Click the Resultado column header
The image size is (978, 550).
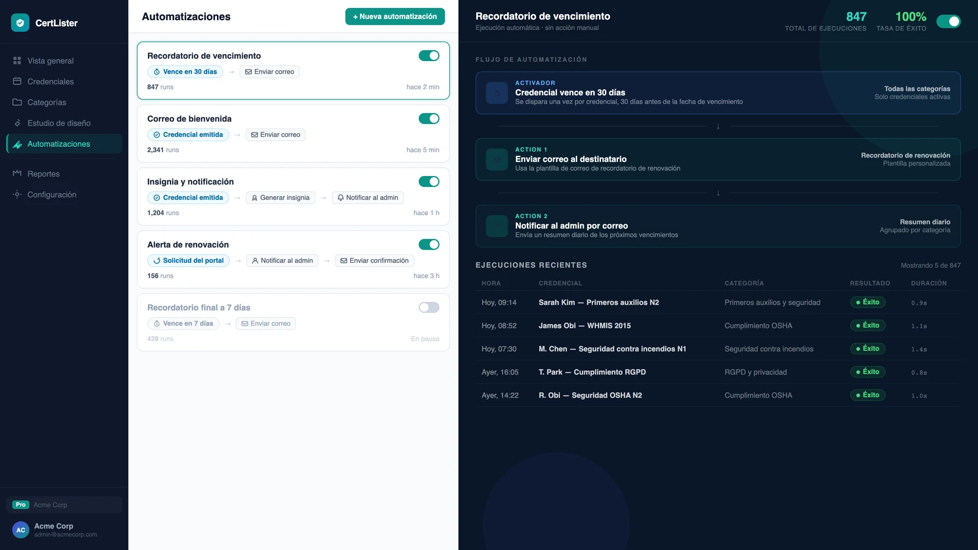(870, 284)
